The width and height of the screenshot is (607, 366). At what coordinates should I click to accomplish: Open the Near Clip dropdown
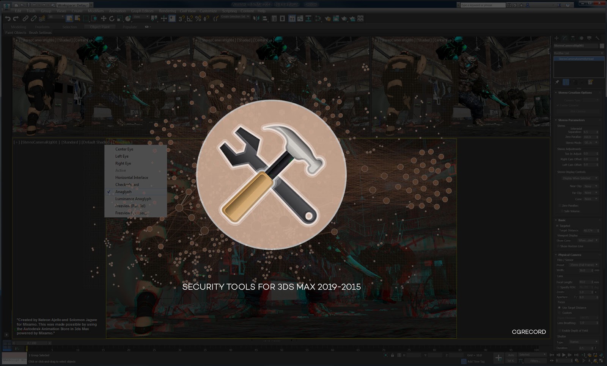pyautogui.click(x=591, y=186)
